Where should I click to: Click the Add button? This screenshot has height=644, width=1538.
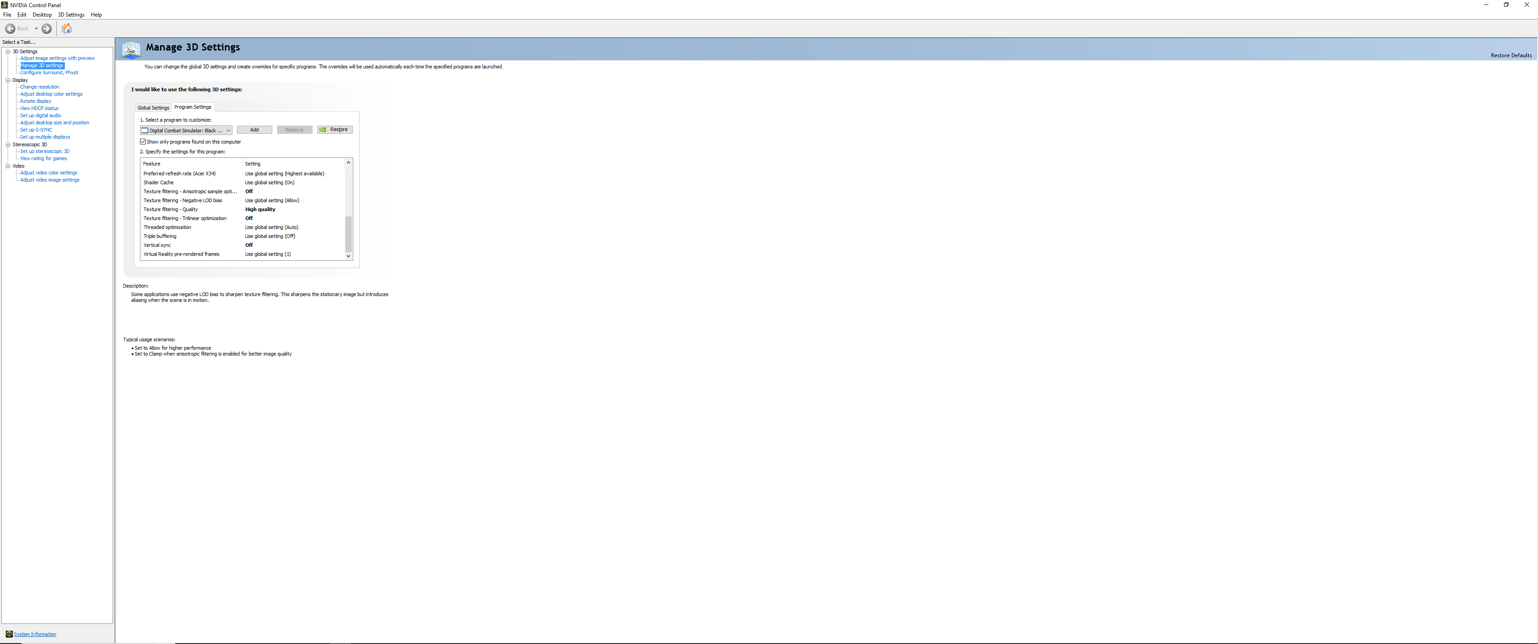254,130
